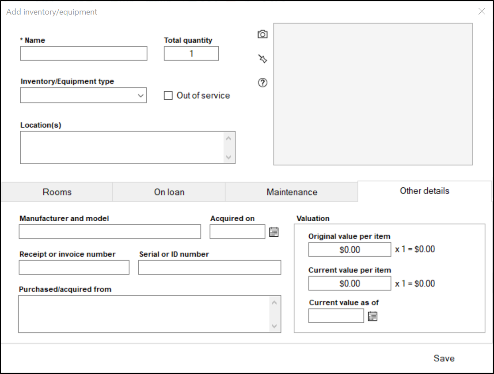This screenshot has width=494, height=374.
Task: Open calendar picker for Acquired on
Action: pos(274,232)
